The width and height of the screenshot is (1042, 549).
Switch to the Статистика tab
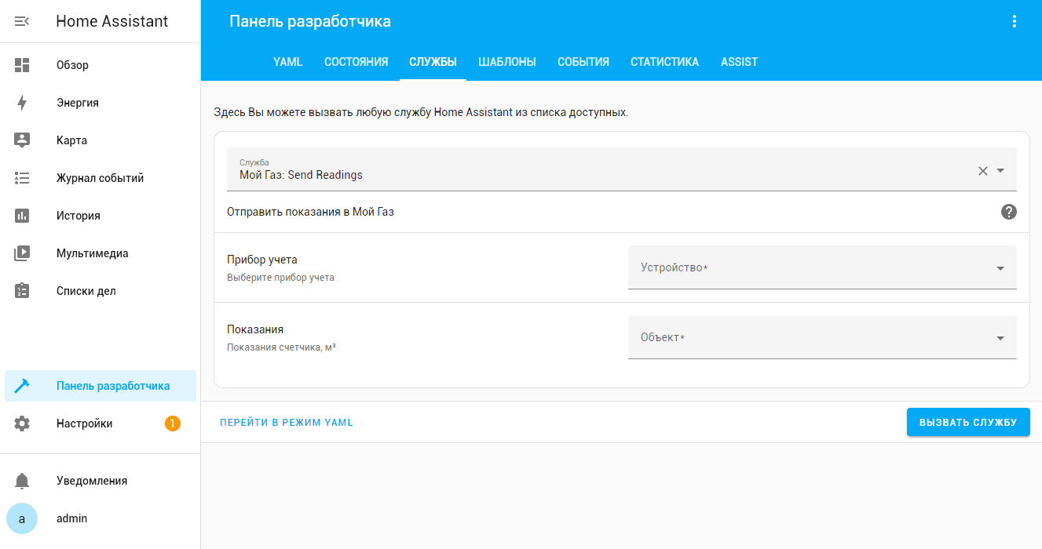tap(664, 62)
